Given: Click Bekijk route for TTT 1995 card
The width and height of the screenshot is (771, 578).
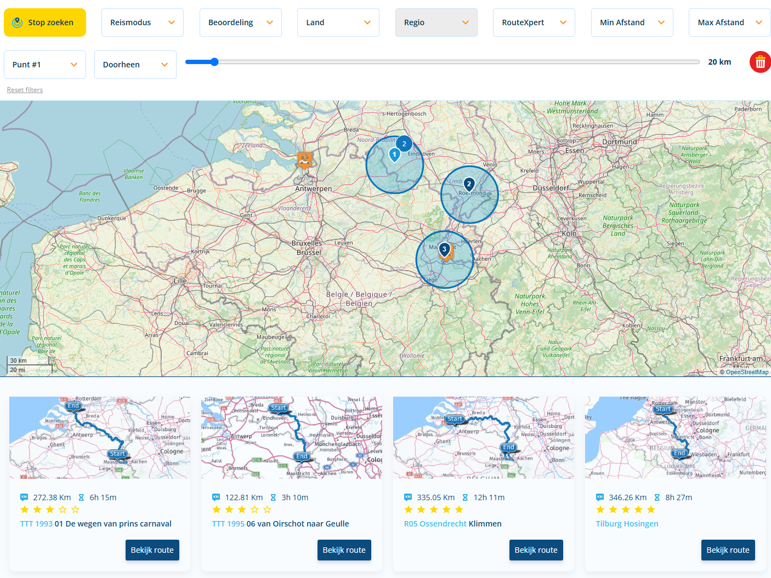Looking at the screenshot, I should [344, 550].
